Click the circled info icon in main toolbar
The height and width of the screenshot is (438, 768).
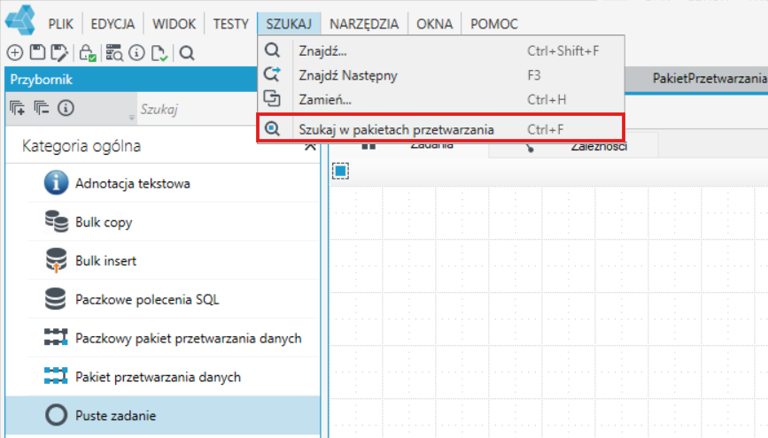click(x=136, y=52)
